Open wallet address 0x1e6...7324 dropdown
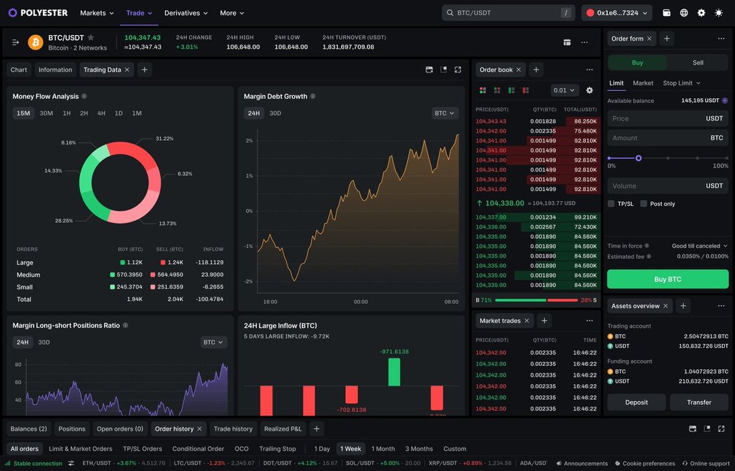The width and height of the screenshot is (735, 471). pos(617,13)
